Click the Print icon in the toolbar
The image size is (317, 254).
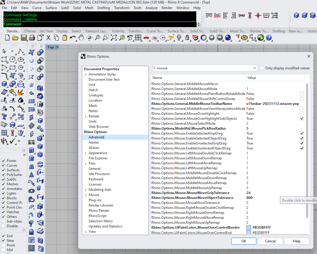[32, 38]
